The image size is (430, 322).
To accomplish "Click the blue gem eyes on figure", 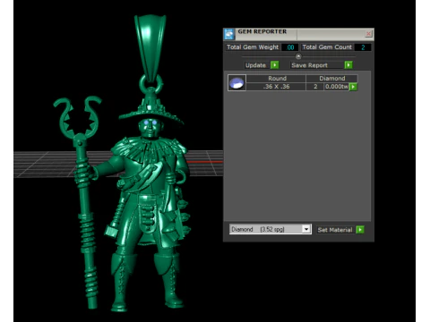I will [150, 123].
